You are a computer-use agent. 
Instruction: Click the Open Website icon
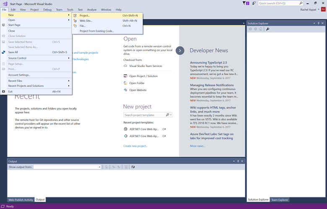(125, 90)
